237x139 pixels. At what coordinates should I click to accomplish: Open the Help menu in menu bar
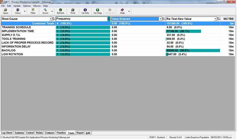tap(45, 6)
